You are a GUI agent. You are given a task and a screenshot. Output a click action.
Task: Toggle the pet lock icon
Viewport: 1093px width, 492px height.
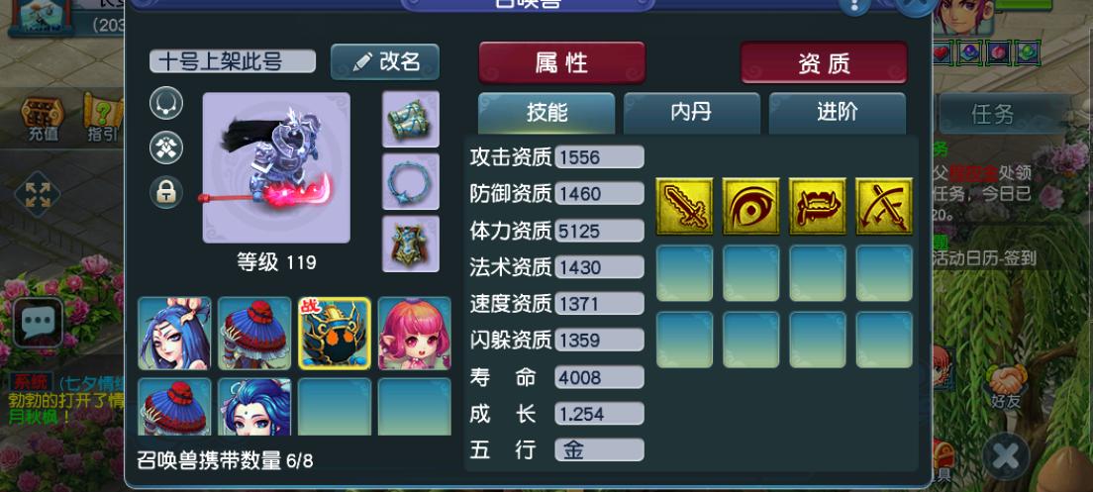pos(166,192)
